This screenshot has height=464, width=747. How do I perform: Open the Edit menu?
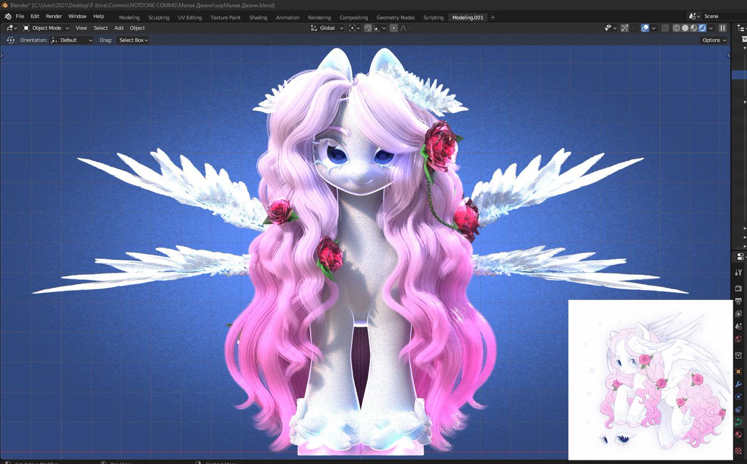point(35,16)
